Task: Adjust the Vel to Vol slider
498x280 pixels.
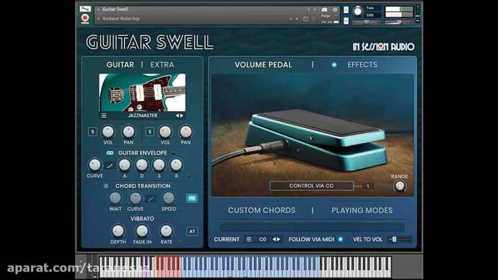Action: click(x=398, y=239)
